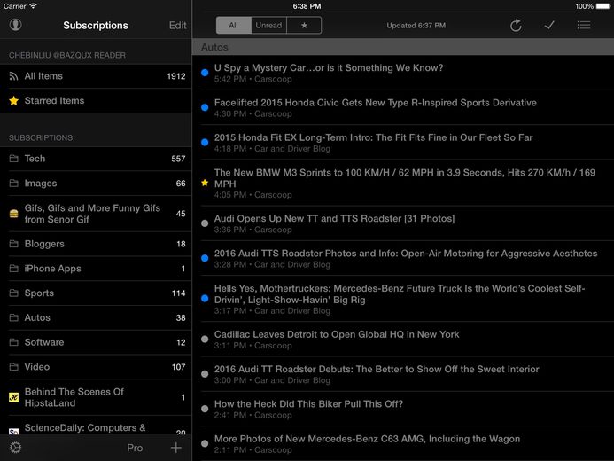The width and height of the screenshot is (614, 461).
Task: Click the burger icon of Senor Gif feed
Action: [13, 214]
